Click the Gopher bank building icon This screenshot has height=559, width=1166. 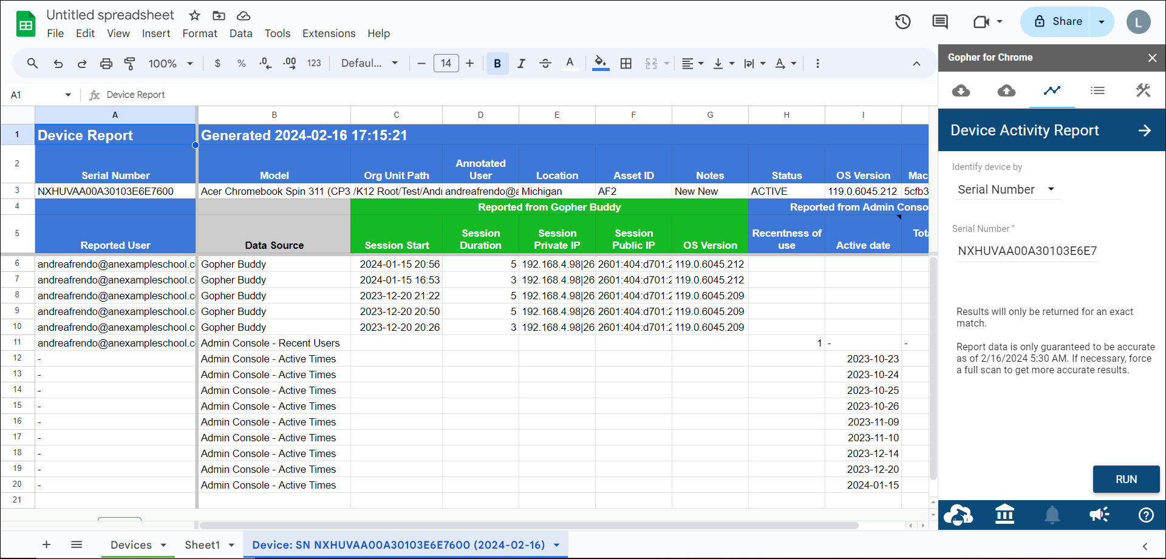[x=1005, y=515]
